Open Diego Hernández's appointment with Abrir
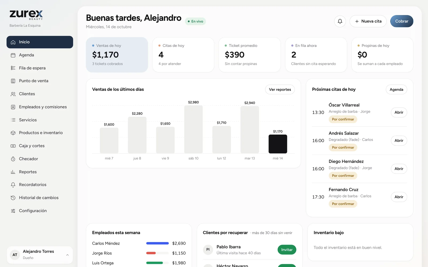 (x=399, y=169)
